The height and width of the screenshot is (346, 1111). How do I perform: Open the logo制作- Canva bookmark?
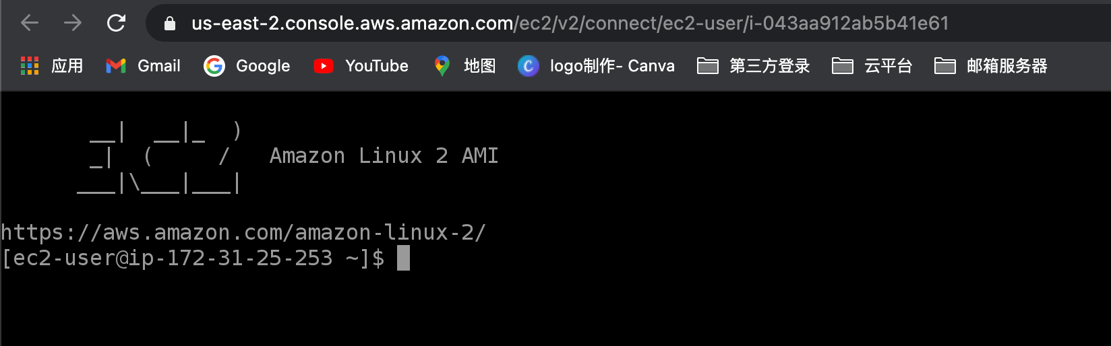tap(612, 65)
